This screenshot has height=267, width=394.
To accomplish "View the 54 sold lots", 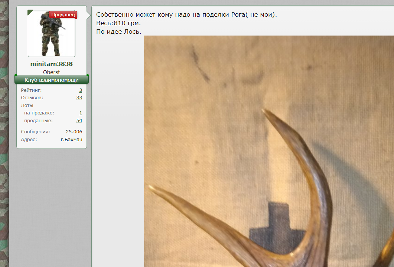I will pos(79,121).
